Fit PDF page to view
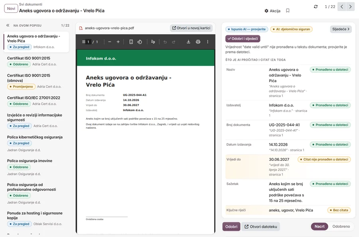Viewport: 359px width, 237px height. [131, 41]
